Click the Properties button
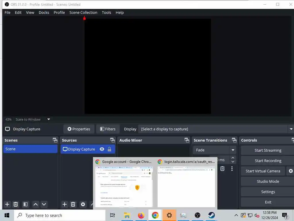The height and width of the screenshot is (221, 294). coord(79,129)
